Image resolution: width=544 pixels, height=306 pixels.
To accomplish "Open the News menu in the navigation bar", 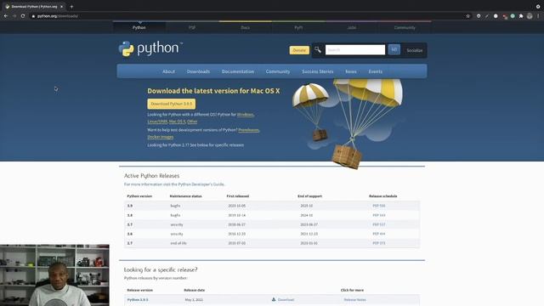I will pyautogui.click(x=351, y=71).
